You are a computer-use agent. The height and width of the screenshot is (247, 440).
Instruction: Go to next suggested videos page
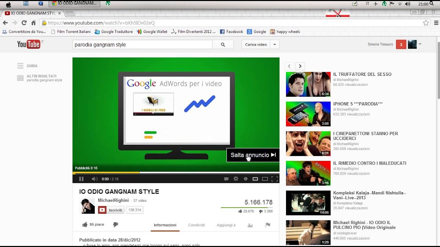click(300, 66)
